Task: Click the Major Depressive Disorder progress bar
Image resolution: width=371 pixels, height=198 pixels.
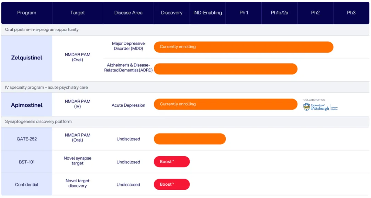Action: 243,47
